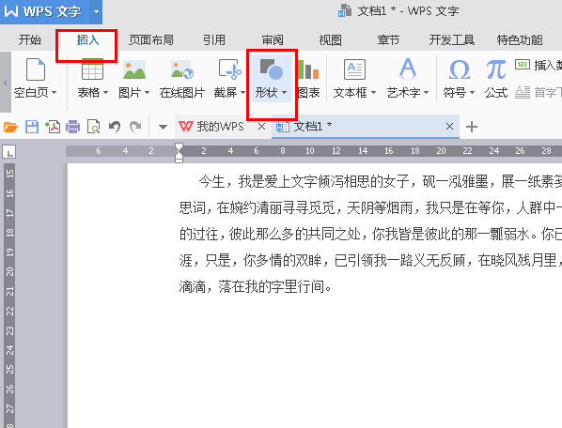Open the 页面布局 ribbon tab
The image size is (562, 428).
tap(151, 39)
